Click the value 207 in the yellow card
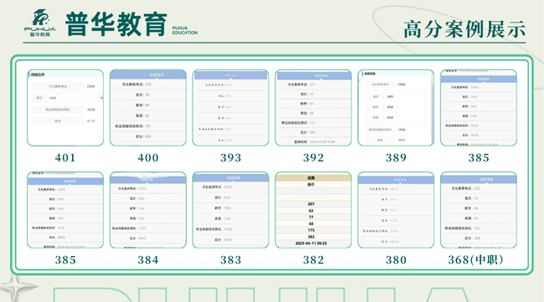Viewport: 544px width, 302px height. pyautogui.click(x=311, y=204)
